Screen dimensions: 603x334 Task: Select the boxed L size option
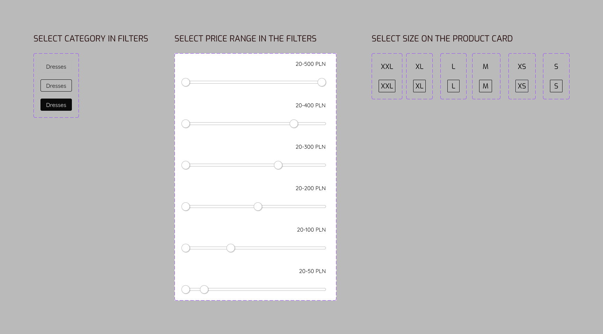pyautogui.click(x=453, y=86)
